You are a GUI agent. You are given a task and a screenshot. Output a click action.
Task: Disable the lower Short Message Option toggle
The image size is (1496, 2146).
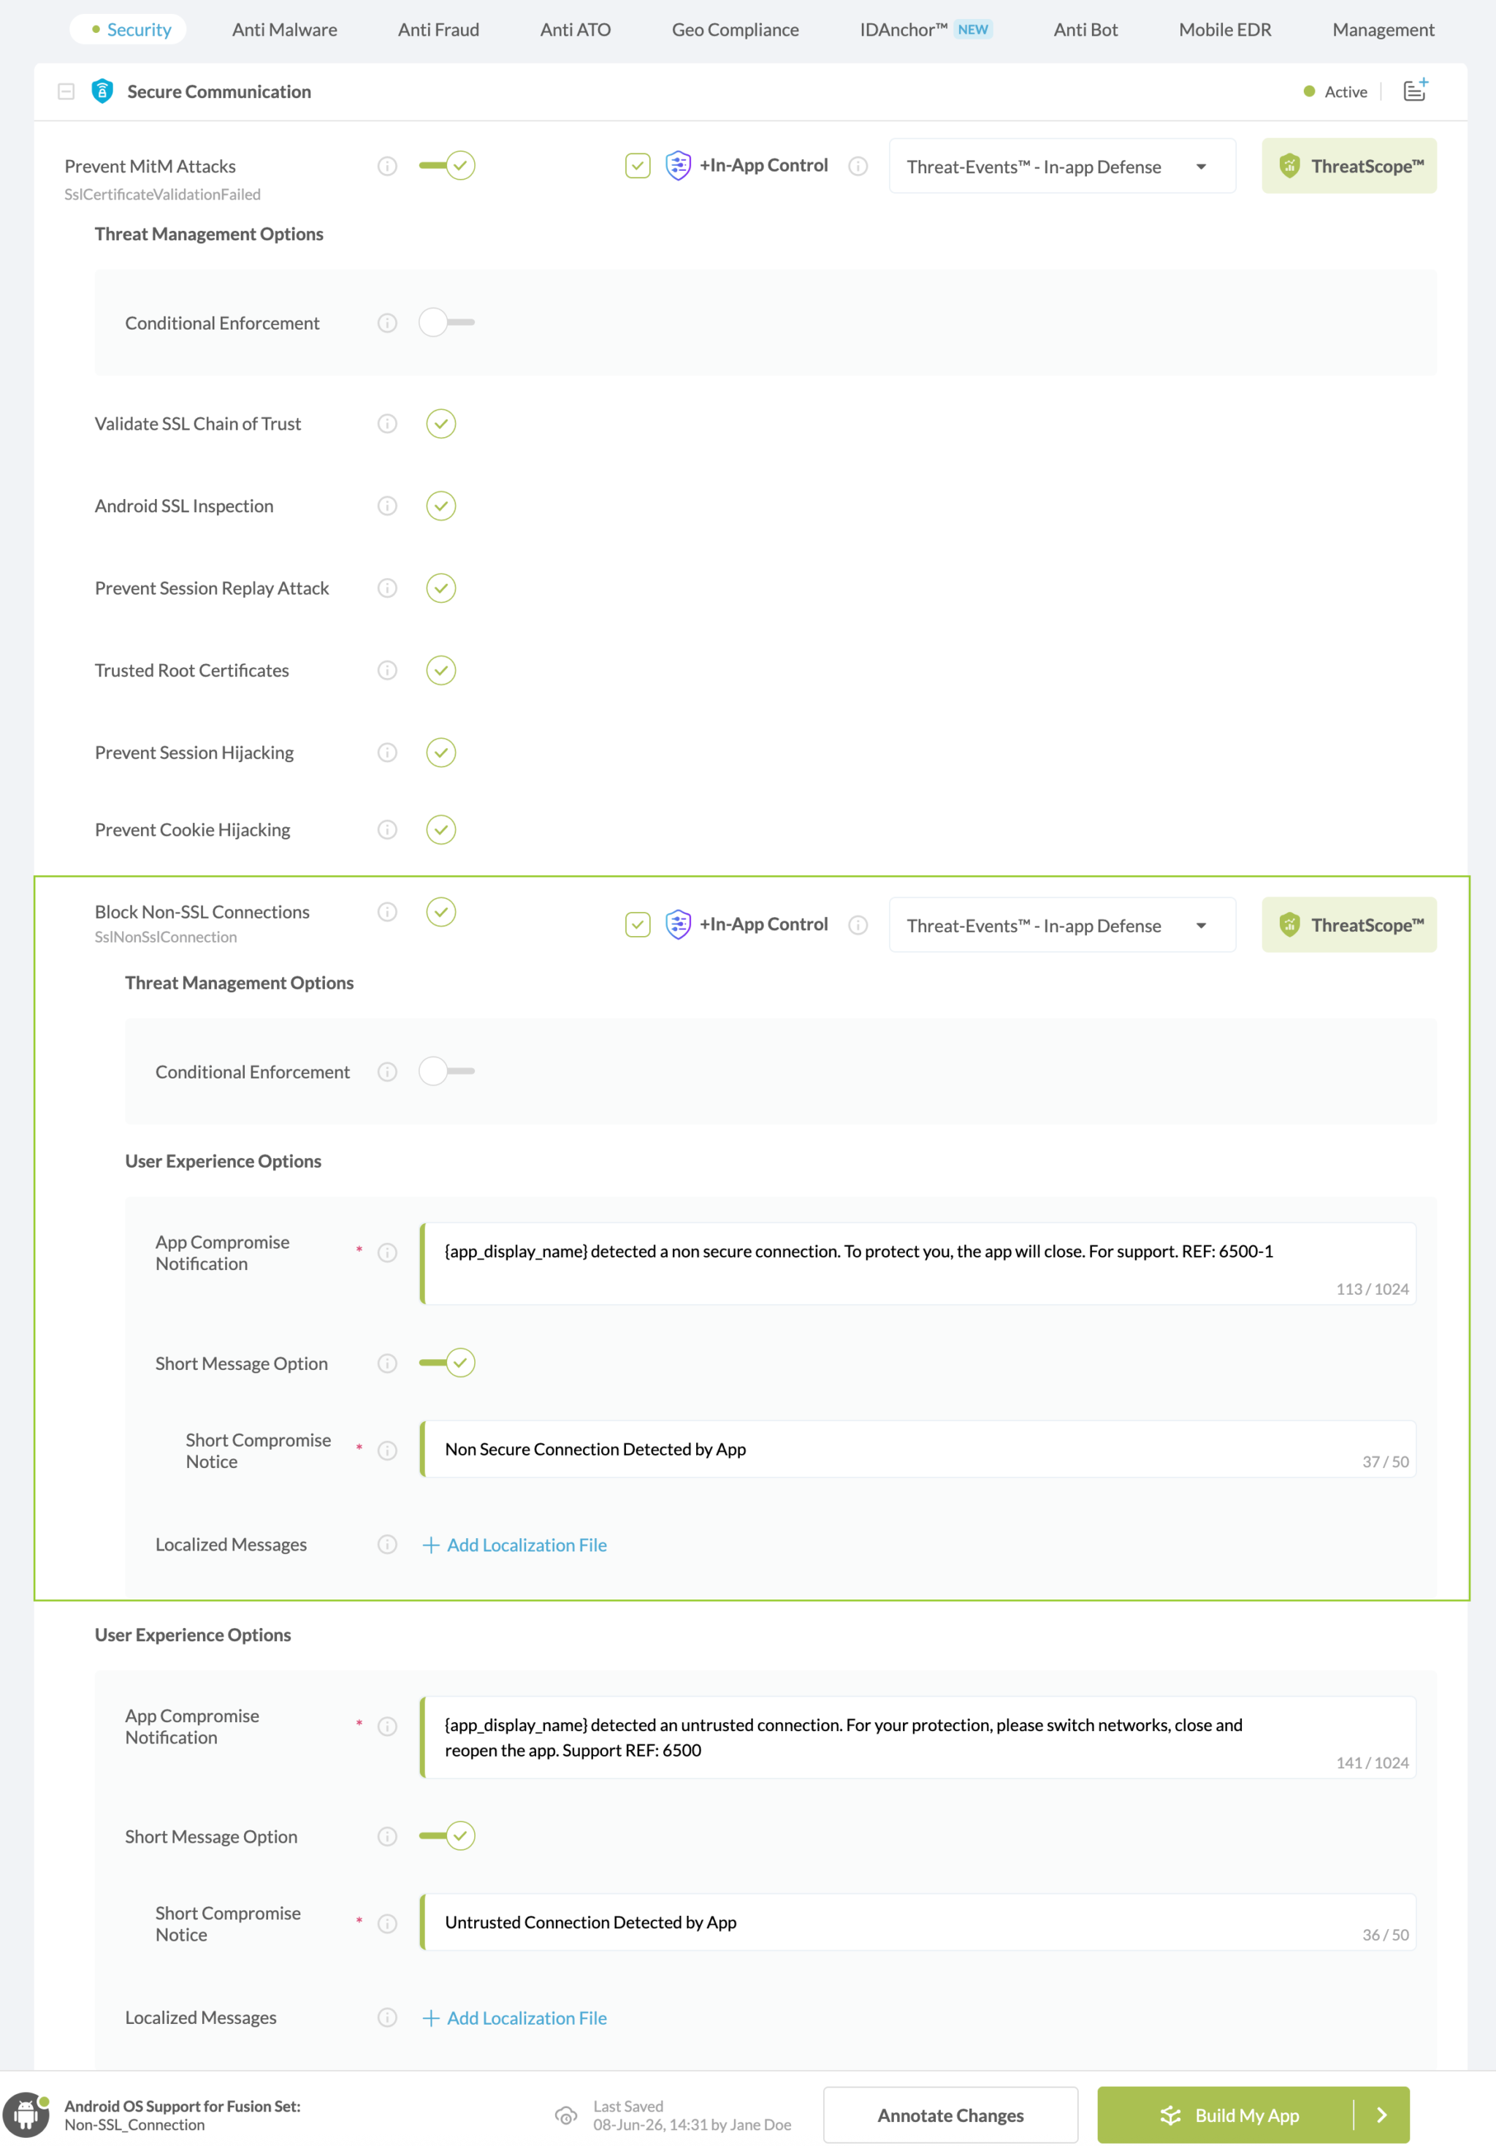click(446, 1835)
